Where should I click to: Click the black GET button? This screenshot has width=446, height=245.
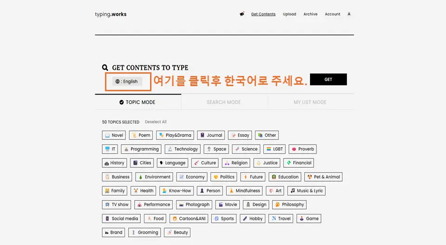click(x=328, y=79)
